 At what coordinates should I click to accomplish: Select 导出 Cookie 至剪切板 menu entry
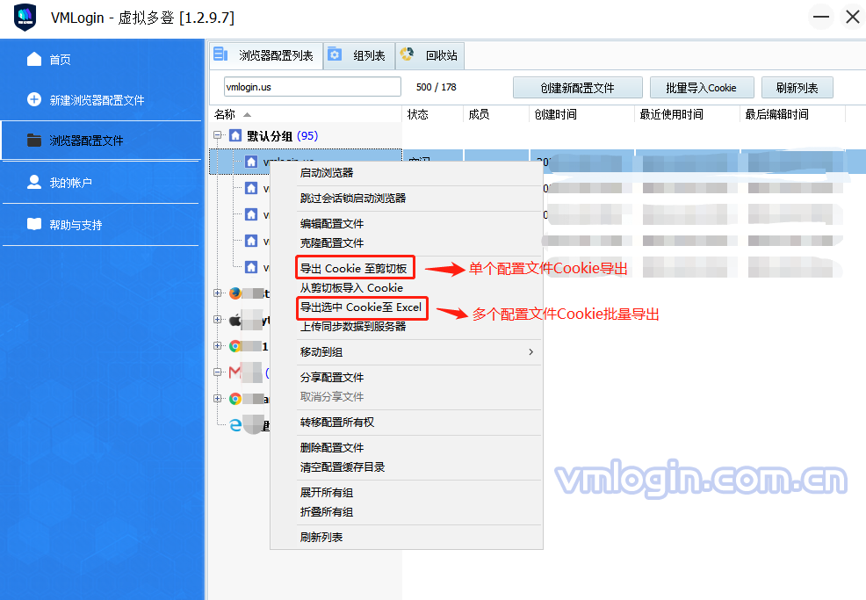point(353,269)
